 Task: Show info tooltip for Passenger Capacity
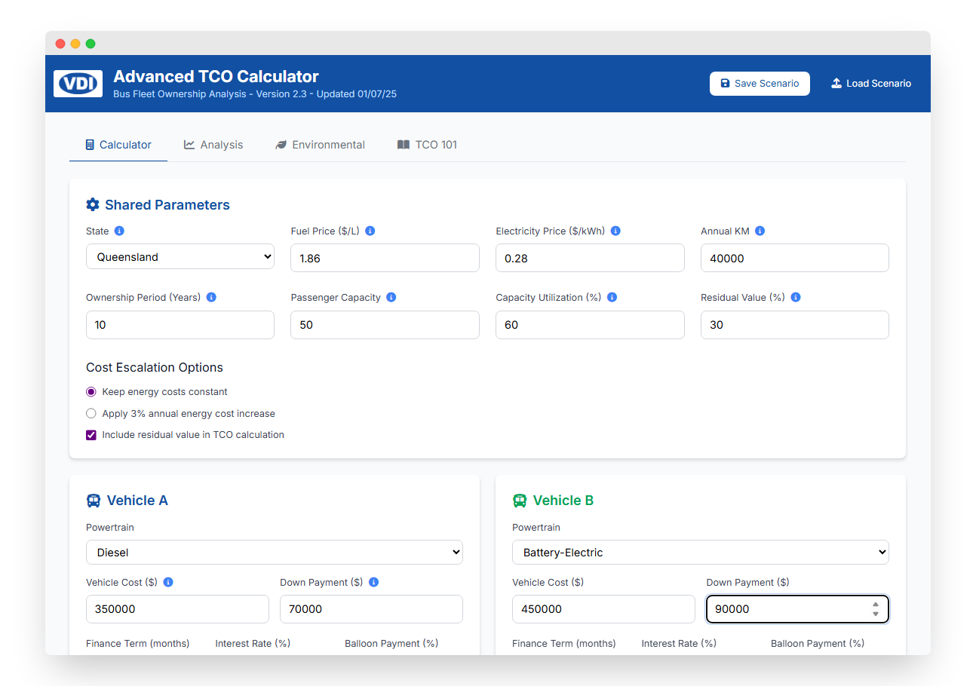tap(391, 298)
